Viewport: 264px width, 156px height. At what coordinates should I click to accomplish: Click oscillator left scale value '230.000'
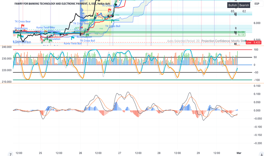[x=7, y=59]
